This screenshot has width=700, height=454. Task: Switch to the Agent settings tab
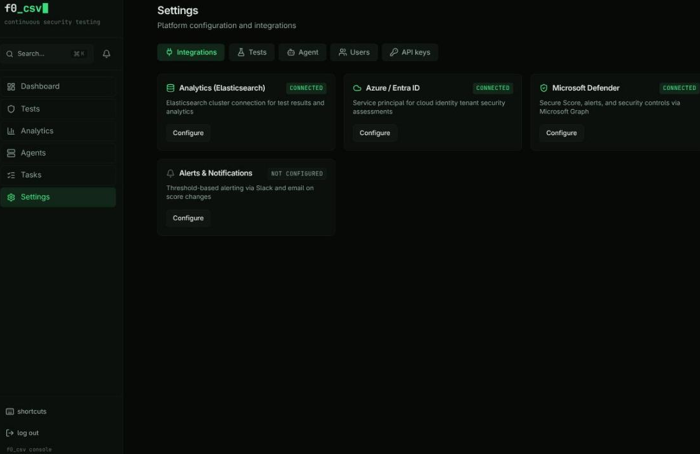point(302,52)
